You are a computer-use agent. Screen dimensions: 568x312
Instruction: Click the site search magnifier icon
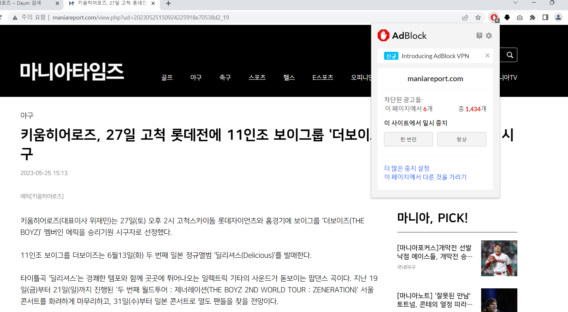pyautogui.click(x=510, y=55)
